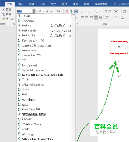Switch to the 开始 (Home) tab
Screen dimensions: 129x142
[10, 4]
